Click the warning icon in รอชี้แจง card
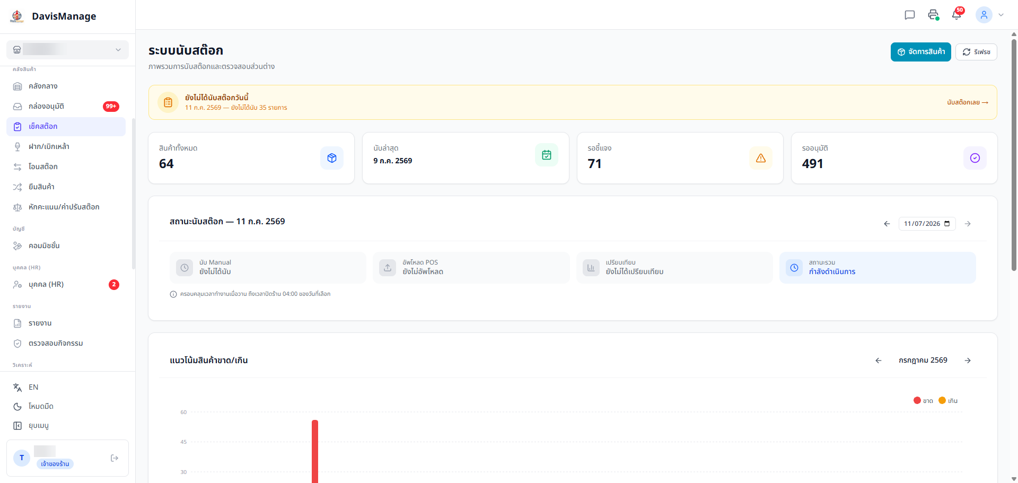This screenshot has height=483, width=1018. pos(761,158)
